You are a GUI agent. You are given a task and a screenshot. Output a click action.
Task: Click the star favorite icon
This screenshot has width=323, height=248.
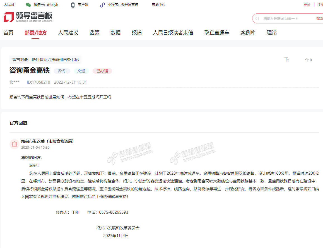(307, 60)
